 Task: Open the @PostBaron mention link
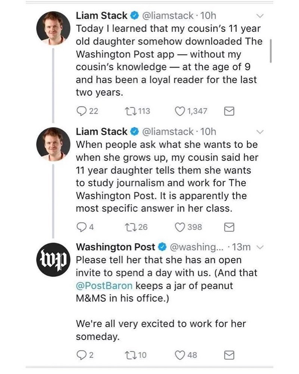pos(104,285)
